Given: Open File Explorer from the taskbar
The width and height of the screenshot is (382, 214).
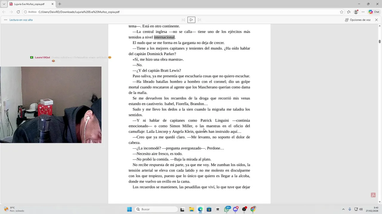Looking at the screenshot, I should coord(191,209).
